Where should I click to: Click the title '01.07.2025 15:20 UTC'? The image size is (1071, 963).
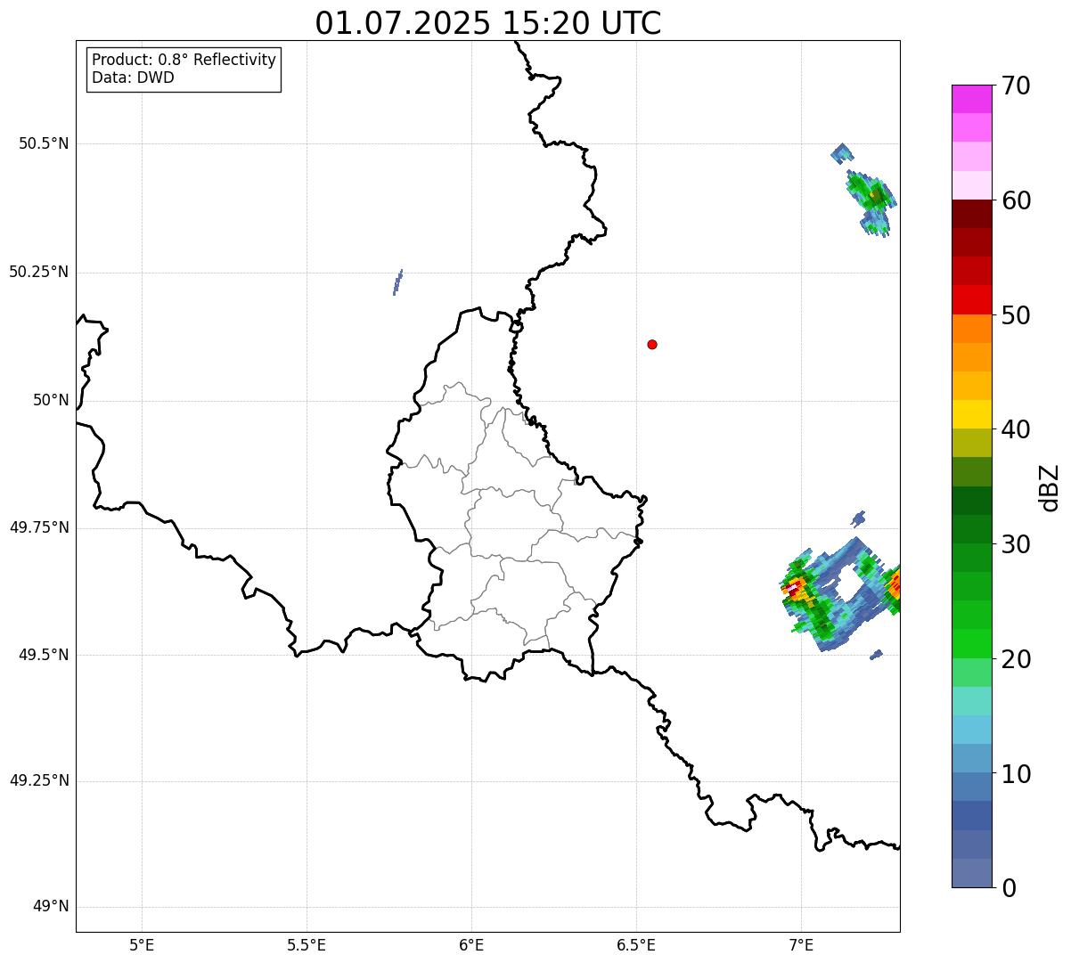[488, 23]
